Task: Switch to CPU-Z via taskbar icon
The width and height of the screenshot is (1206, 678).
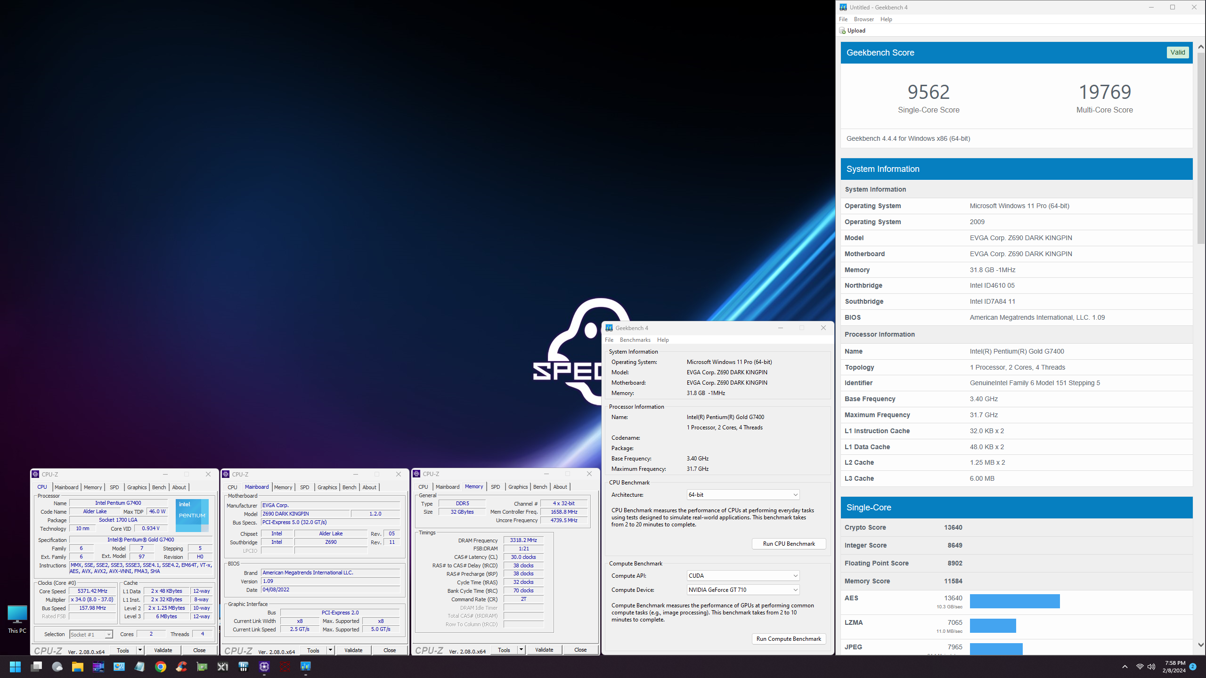Action: tap(264, 666)
